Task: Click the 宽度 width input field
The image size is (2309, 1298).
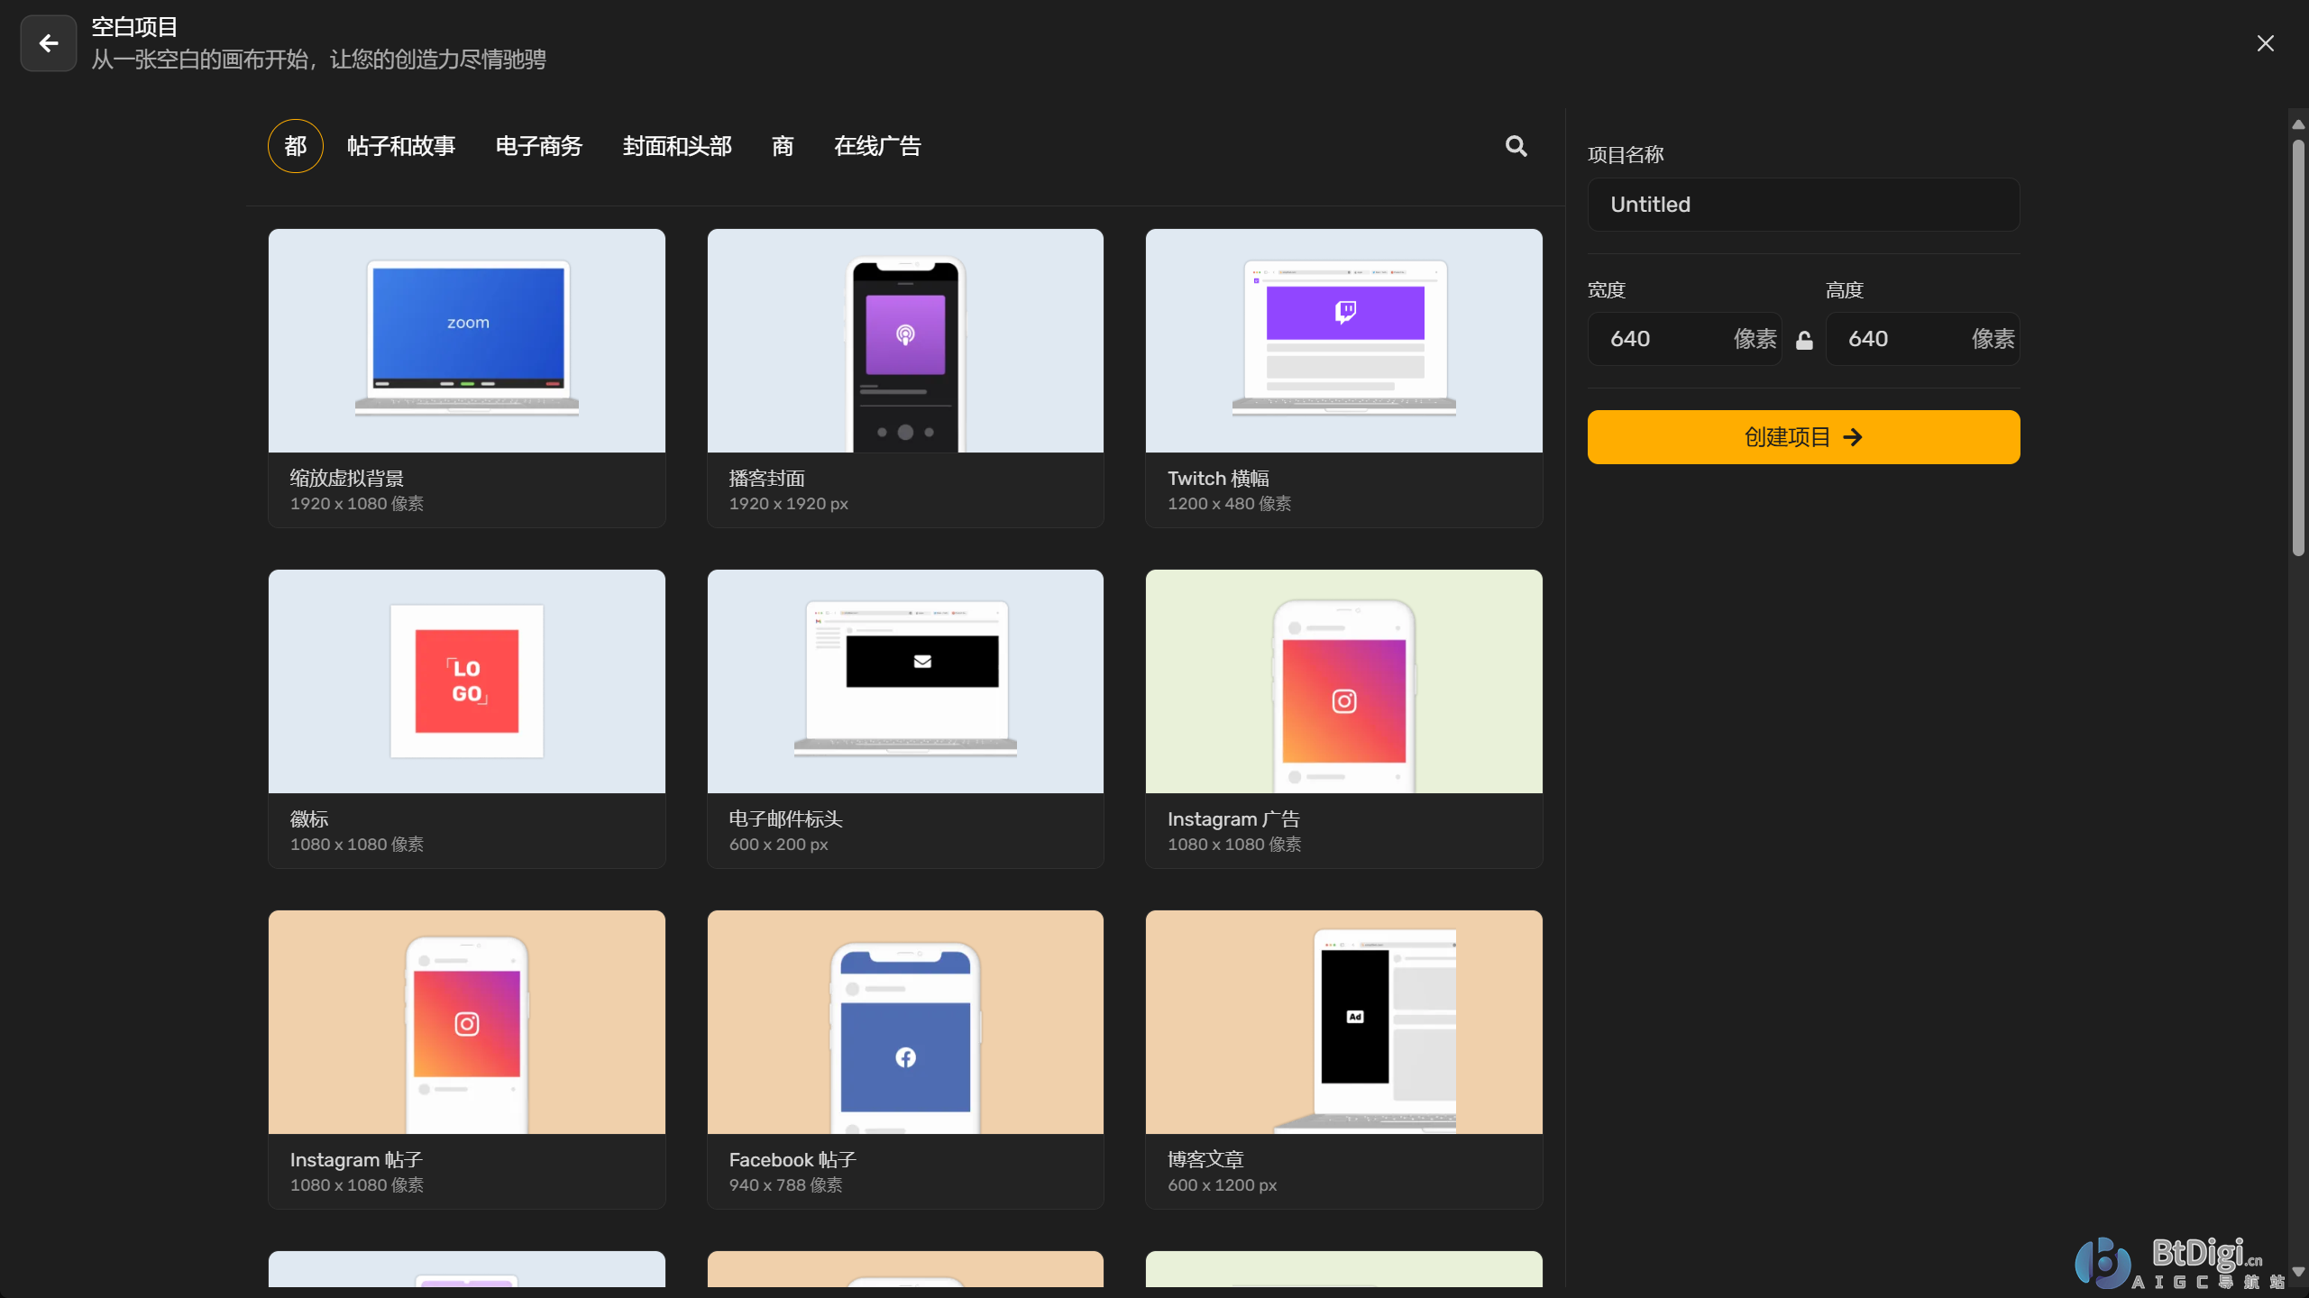Action: pyautogui.click(x=1684, y=339)
